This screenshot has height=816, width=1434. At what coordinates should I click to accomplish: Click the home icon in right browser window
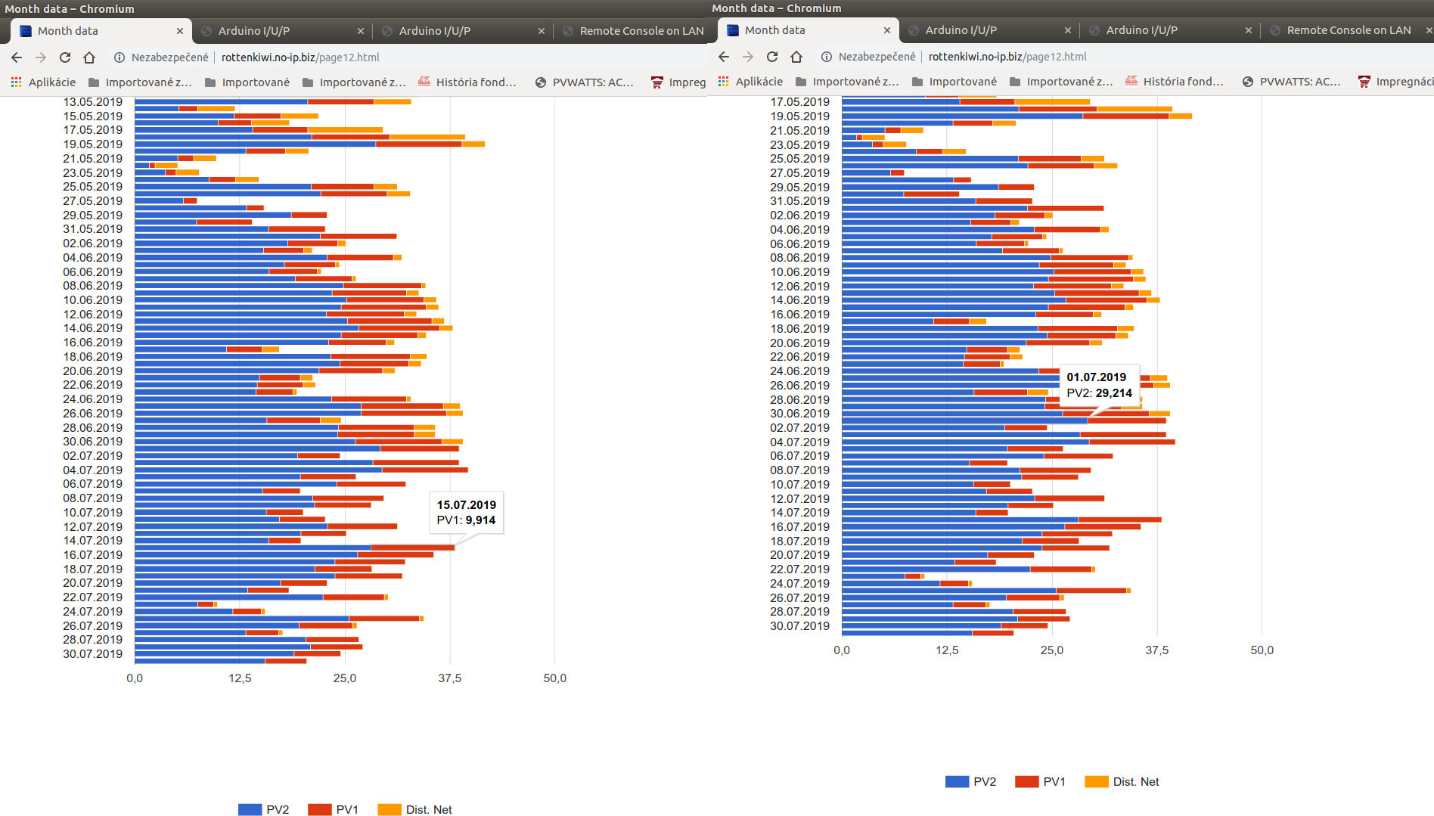(796, 57)
